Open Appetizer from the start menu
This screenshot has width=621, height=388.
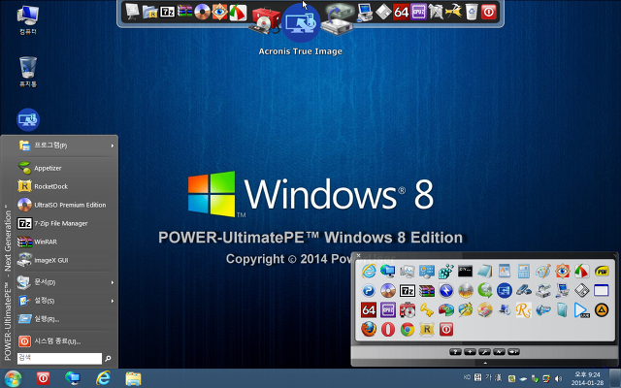tap(67, 168)
